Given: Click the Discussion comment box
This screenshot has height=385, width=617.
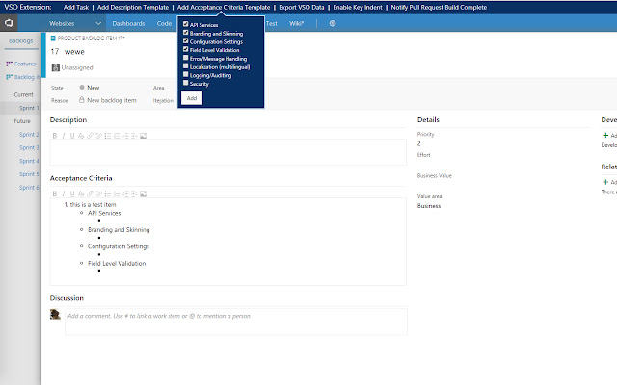Looking at the screenshot, I should (236, 321).
